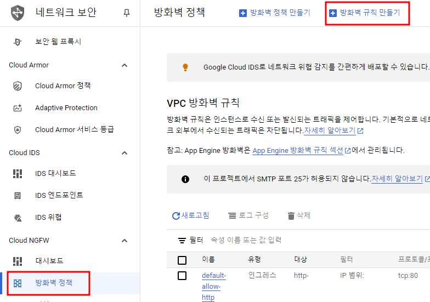
Task: Click the Cloud Armor 서비스 등급 icon
Action: (18, 129)
